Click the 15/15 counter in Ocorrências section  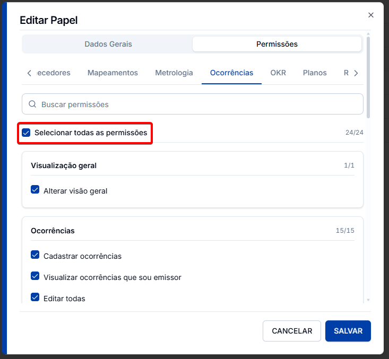click(345, 231)
